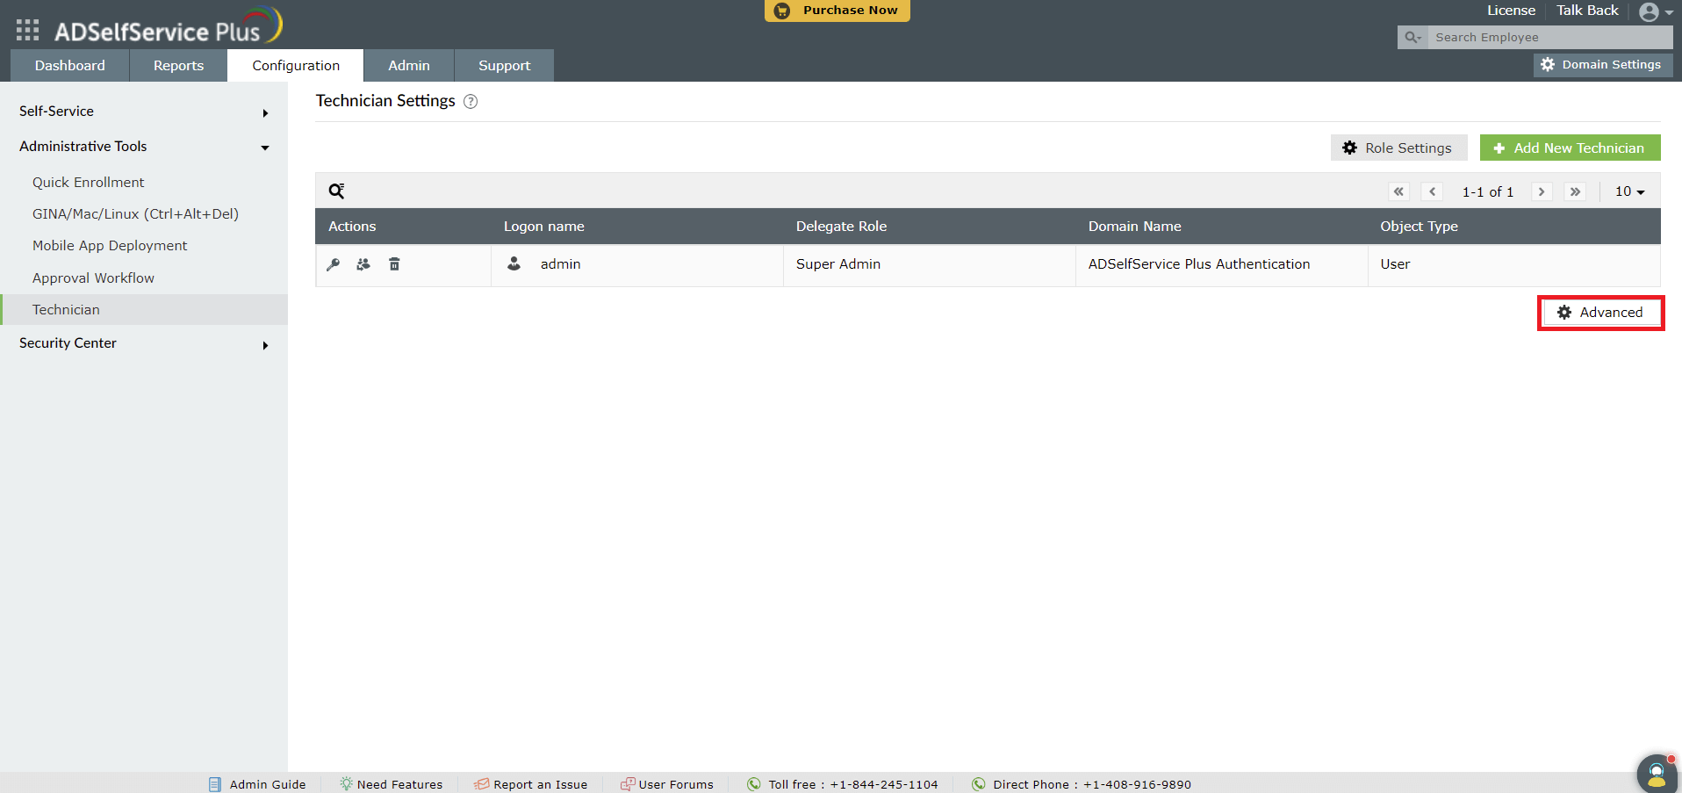The width and height of the screenshot is (1682, 793).
Task: Open Domain Settings
Action: click(1602, 65)
